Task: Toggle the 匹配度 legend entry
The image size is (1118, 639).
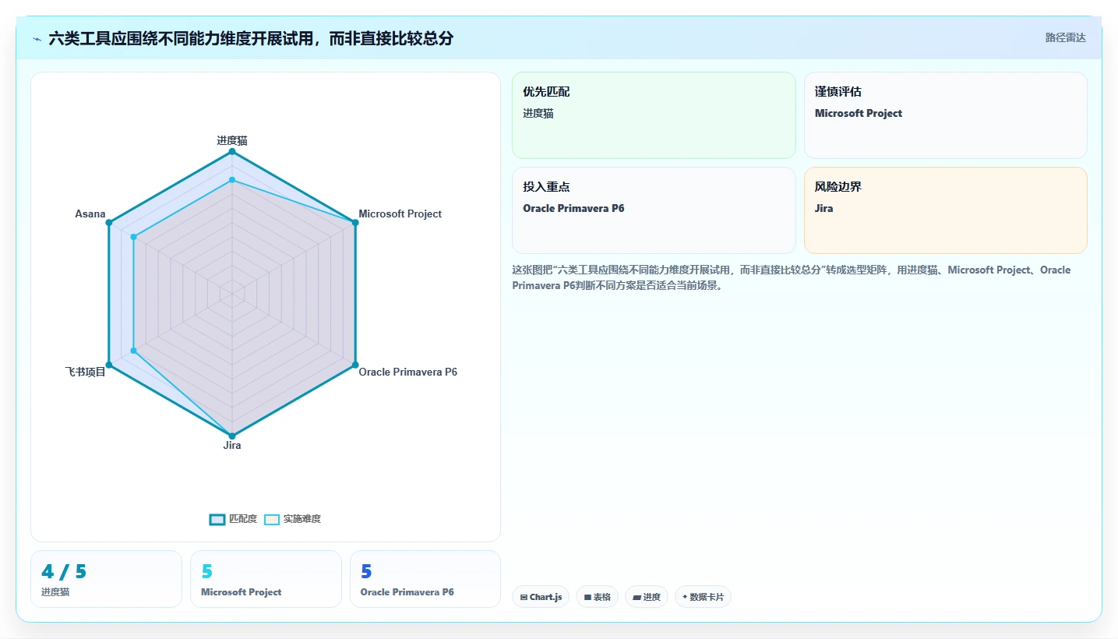Action: 233,519
